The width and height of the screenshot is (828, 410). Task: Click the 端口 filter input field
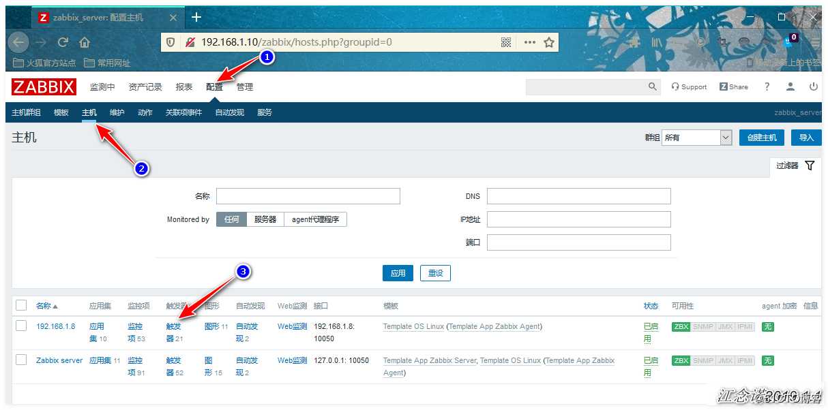click(x=579, y=242)
